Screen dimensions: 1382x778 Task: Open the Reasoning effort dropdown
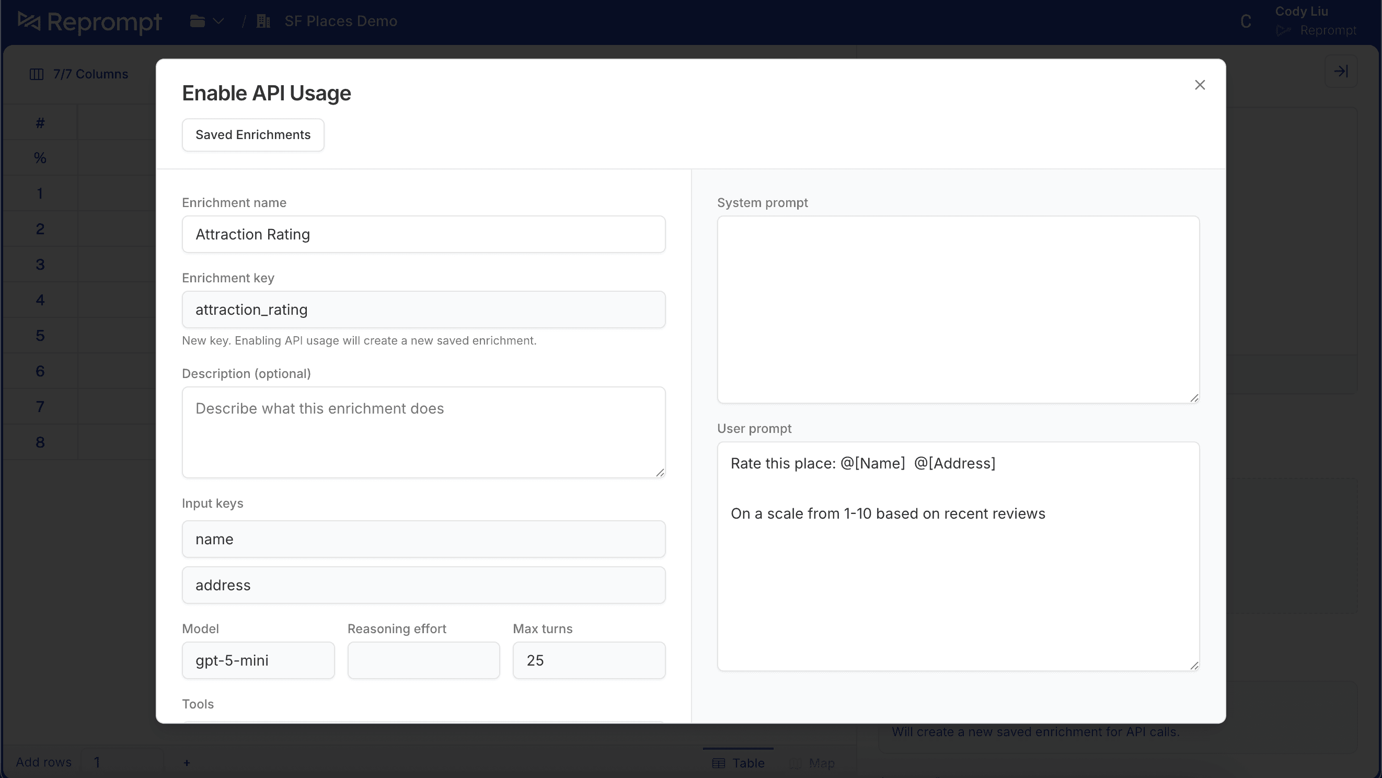(423, 660)
